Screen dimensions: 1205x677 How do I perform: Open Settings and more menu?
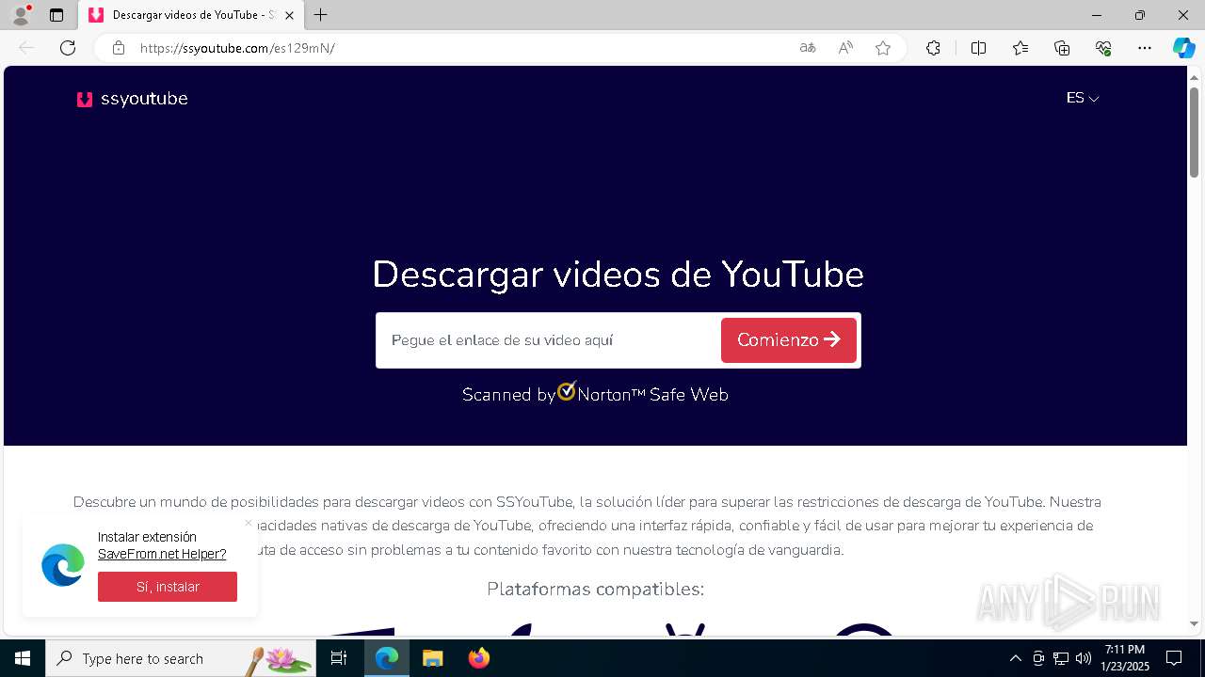click(x=1145, y=48)
